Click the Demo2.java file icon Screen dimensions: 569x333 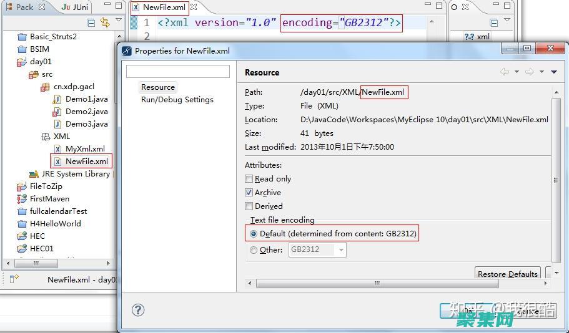coord(57,112)
